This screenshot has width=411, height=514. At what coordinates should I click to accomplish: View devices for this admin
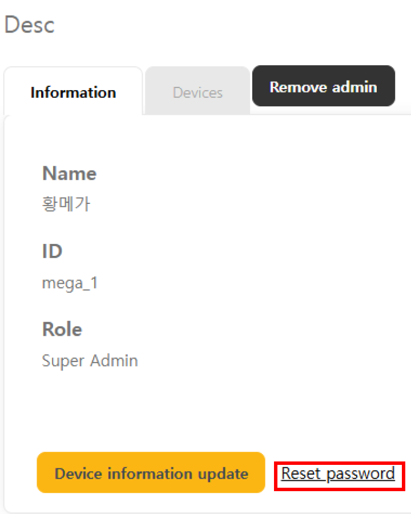[x=198, y=93]
